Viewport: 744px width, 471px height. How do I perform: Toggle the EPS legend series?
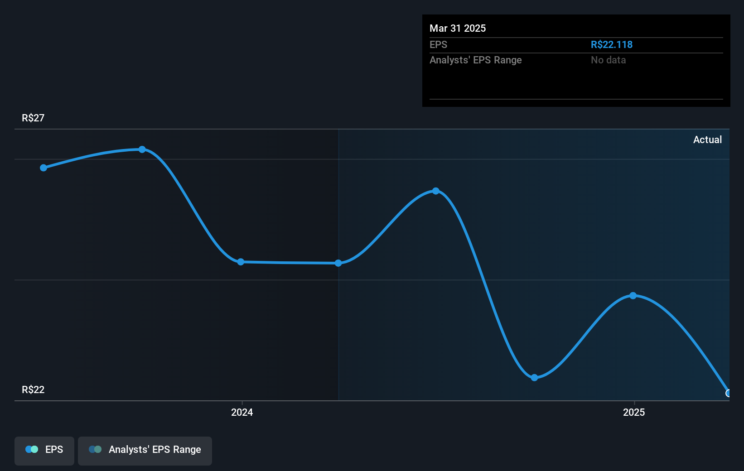(44, 451)
